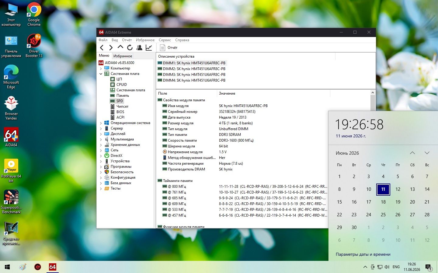Open the Справка menu
The image size is (438, 273).
[x=182, y=40]
